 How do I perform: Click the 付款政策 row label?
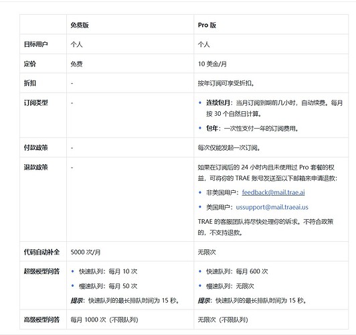36,147
